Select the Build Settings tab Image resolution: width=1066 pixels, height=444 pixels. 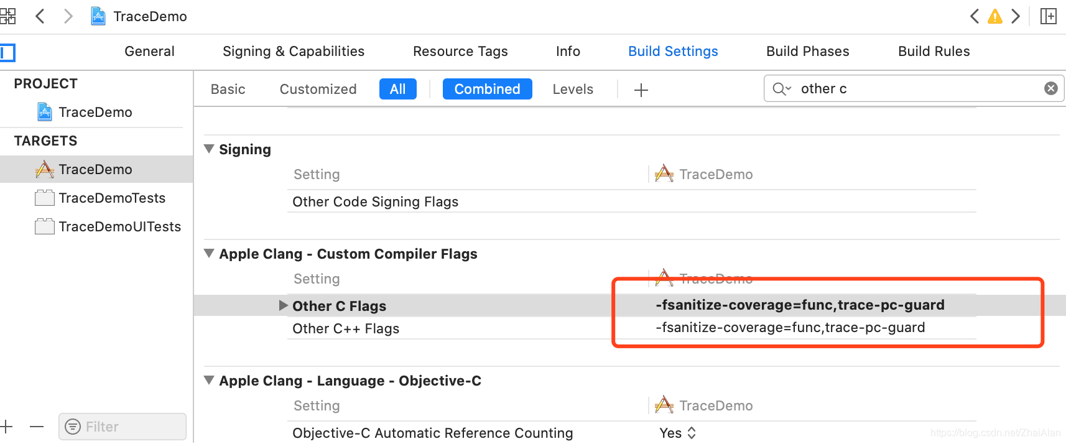coord(673,52)
